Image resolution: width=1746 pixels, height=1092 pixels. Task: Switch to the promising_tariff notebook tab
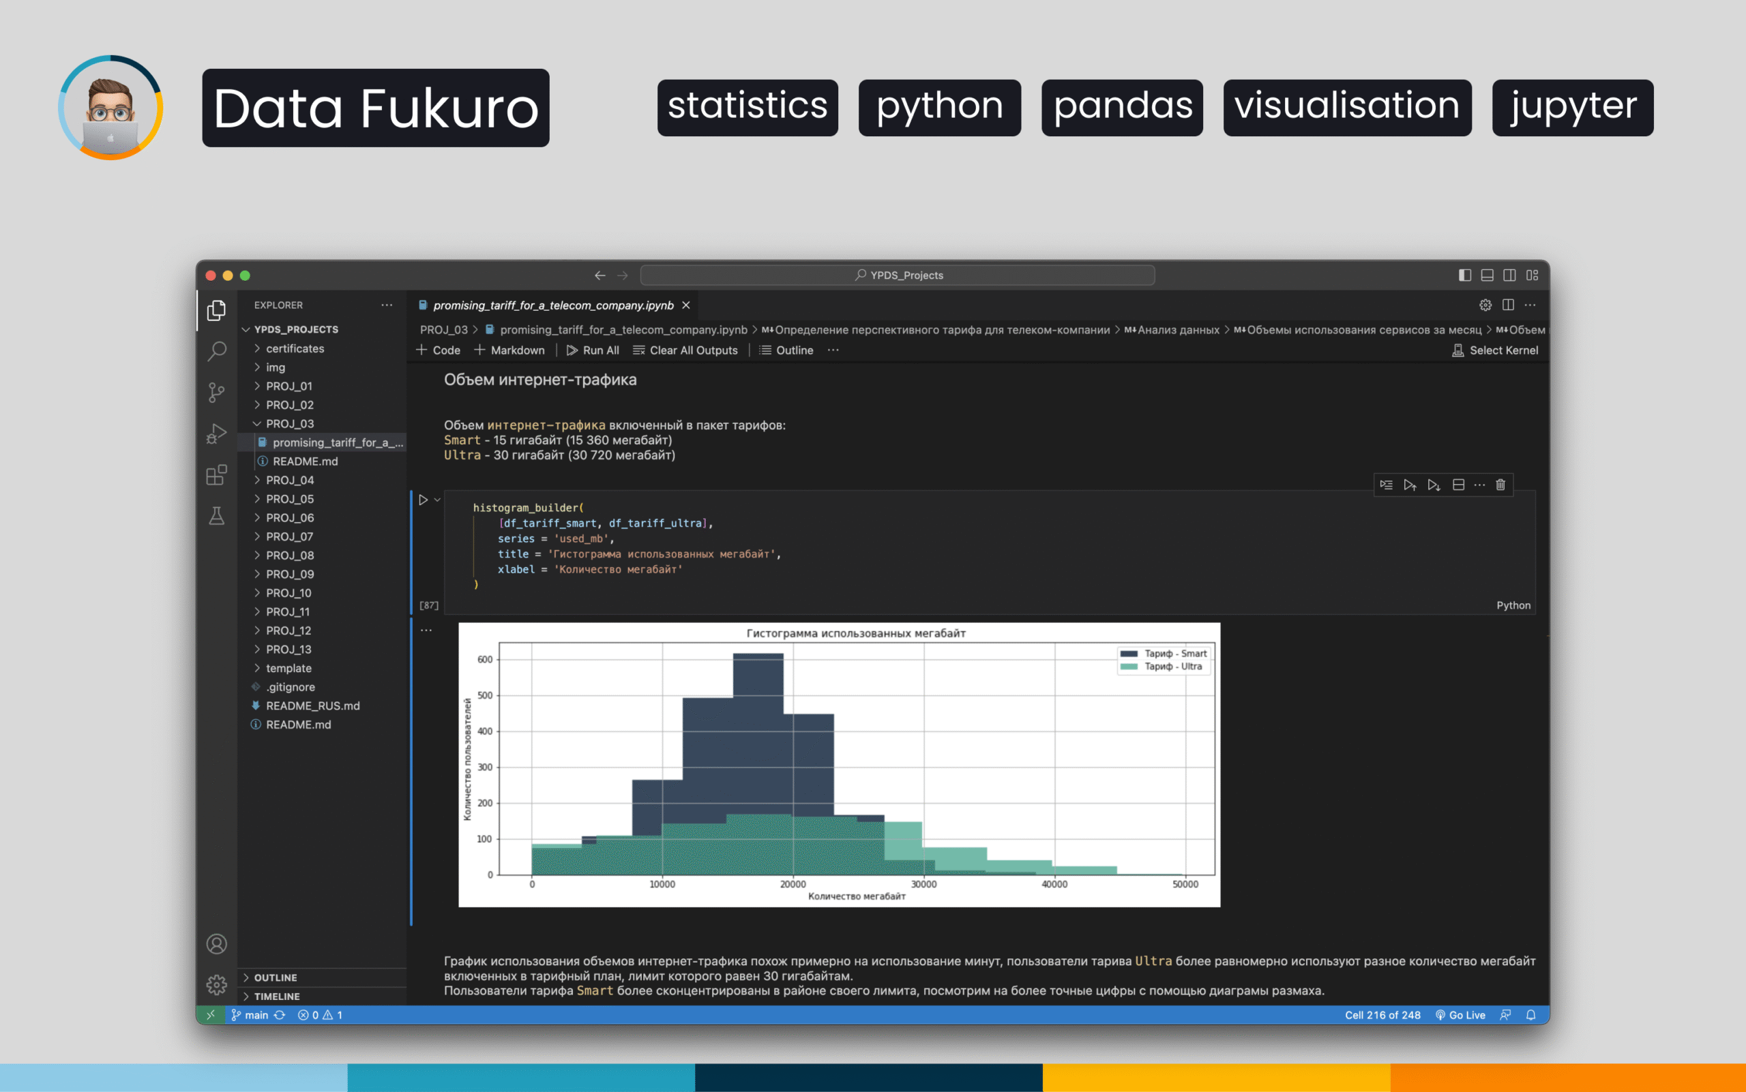click(x=553, y=305)
